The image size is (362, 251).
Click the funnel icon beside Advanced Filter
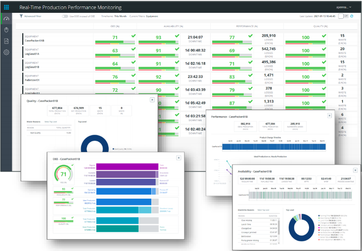pos(21,16)
